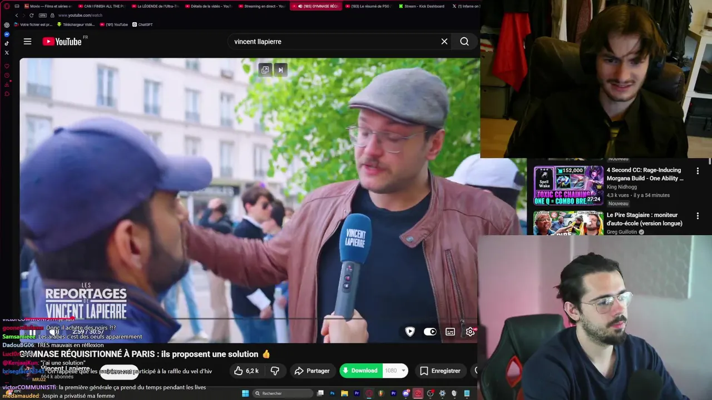Click the VPN badge in address bar
The height and width of the screenshot is (400, 712).
(43, 15)
